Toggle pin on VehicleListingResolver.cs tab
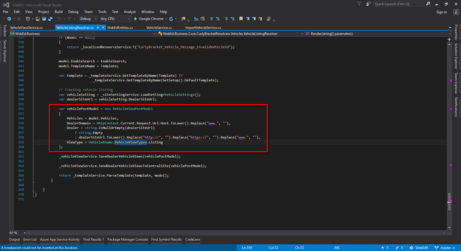This screenshot has width=461, height=251. (x=98, y=28)
